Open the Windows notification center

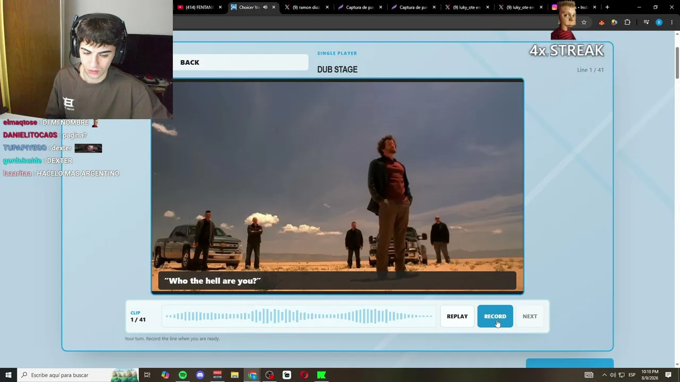click(668, 375)
